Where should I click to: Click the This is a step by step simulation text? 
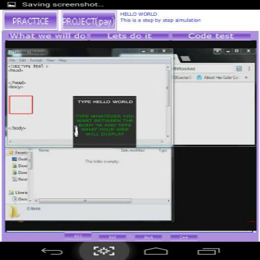[x=160, y=20]
